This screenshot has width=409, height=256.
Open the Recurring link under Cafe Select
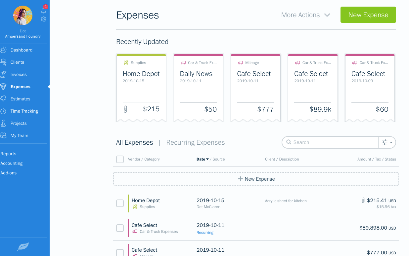(205, 232)
